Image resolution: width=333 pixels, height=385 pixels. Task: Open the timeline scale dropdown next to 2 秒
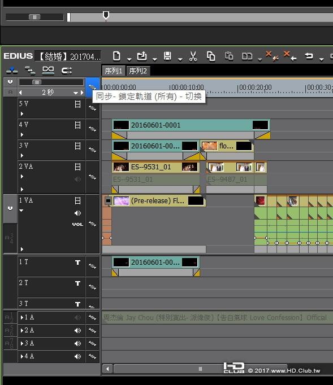point(76,93)
